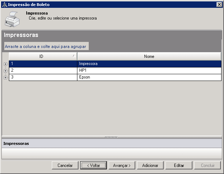Expand the HP1 printer row
Screen dimensions: 224x174
[x=5, y=71]
